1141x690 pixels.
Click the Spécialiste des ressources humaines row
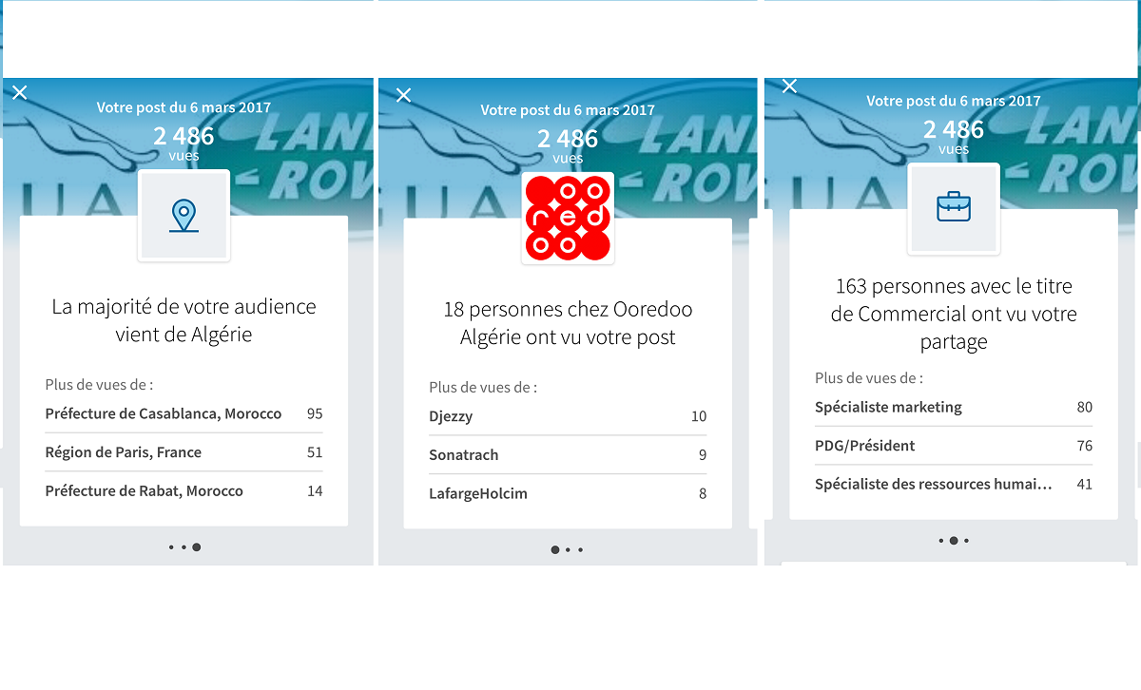[x=954, y=485]
